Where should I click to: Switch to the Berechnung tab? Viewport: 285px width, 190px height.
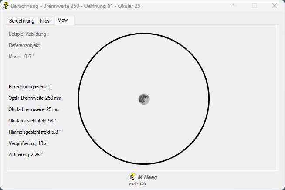22,21
